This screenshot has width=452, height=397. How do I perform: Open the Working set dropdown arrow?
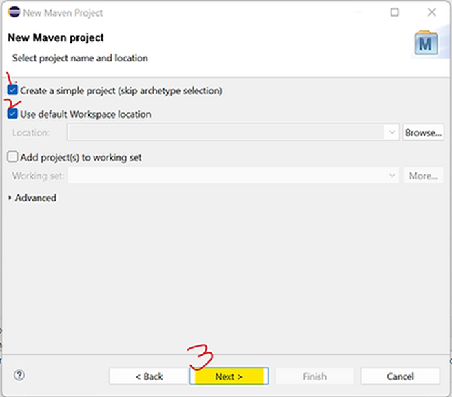click(392, 175)
